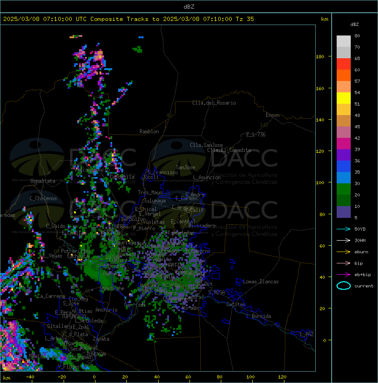Click the Carrizal place label
The image size is (378, 383).
[x=134, y=305]
